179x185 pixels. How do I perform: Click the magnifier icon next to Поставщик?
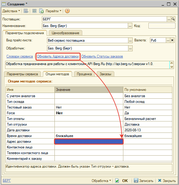pyautogui.click(x=173, y=19)
